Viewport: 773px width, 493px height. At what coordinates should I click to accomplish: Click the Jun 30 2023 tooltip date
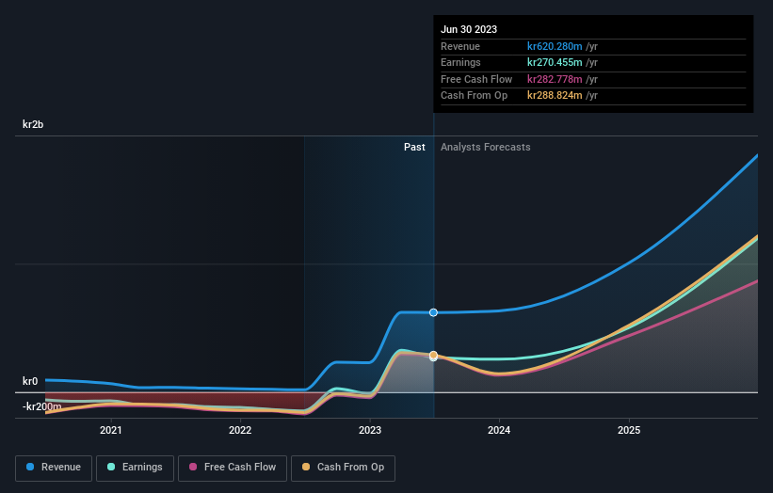[x=469, y=29]
